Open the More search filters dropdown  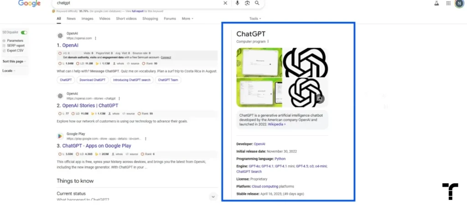point(187,18)
